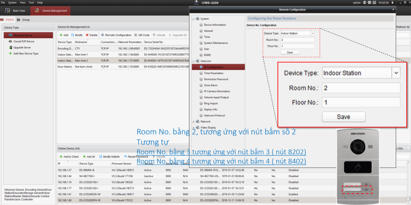Expand the Network tree node

194,122
